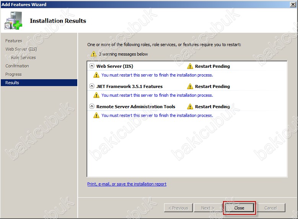Click Restart Pending warning icon for Remote Server Administration Tools
Image resolution: width=298 pixels, height=219 pixels.
(190, 107)
